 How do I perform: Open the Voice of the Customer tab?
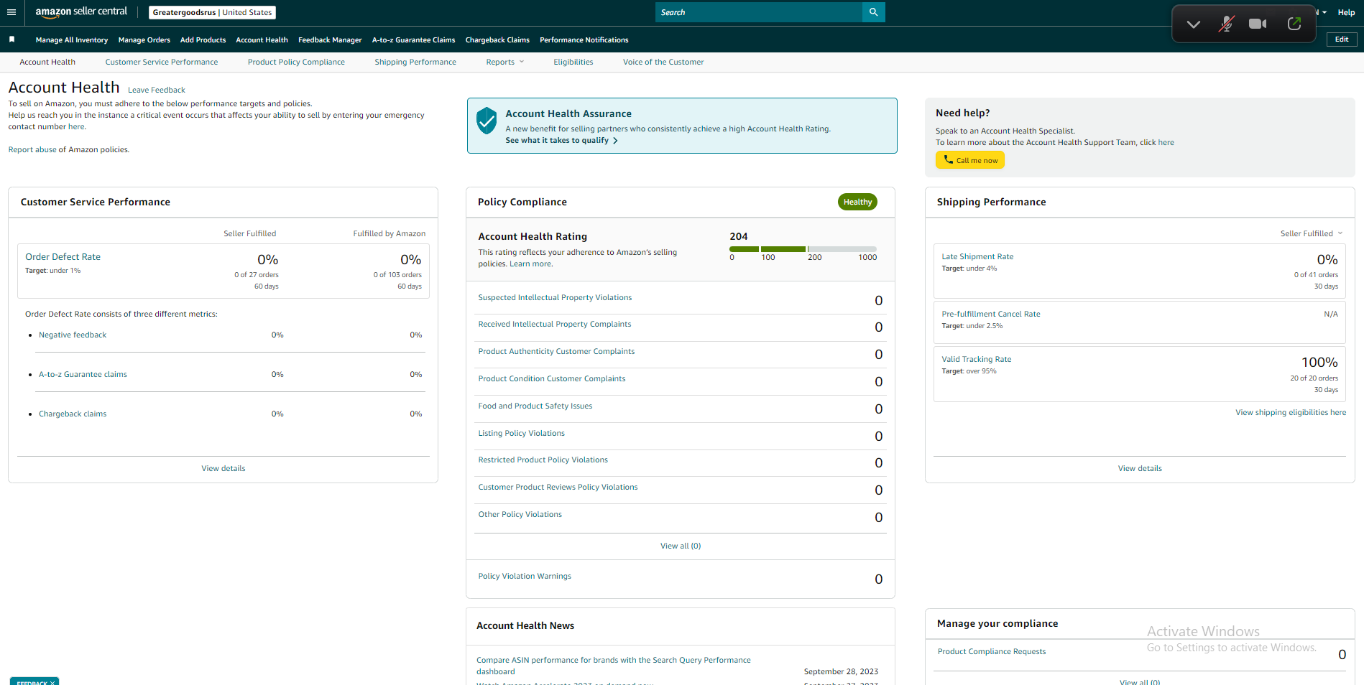(663, 62)
